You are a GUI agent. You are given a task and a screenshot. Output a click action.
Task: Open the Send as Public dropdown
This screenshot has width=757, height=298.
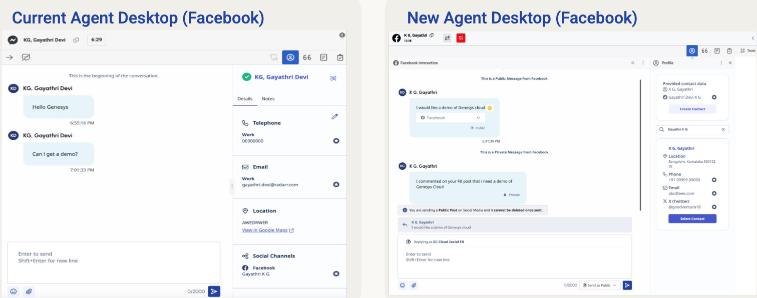point(599,285)
